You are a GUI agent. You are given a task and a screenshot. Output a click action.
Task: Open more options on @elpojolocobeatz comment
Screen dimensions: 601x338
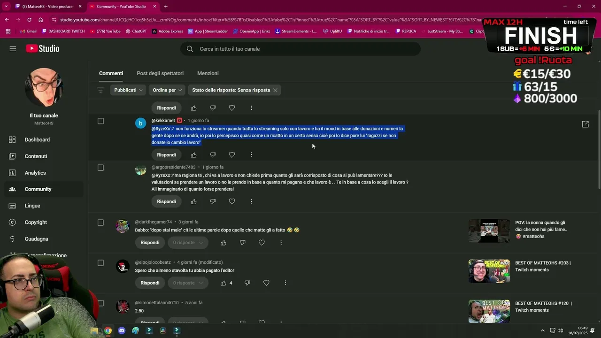point(285,283)
